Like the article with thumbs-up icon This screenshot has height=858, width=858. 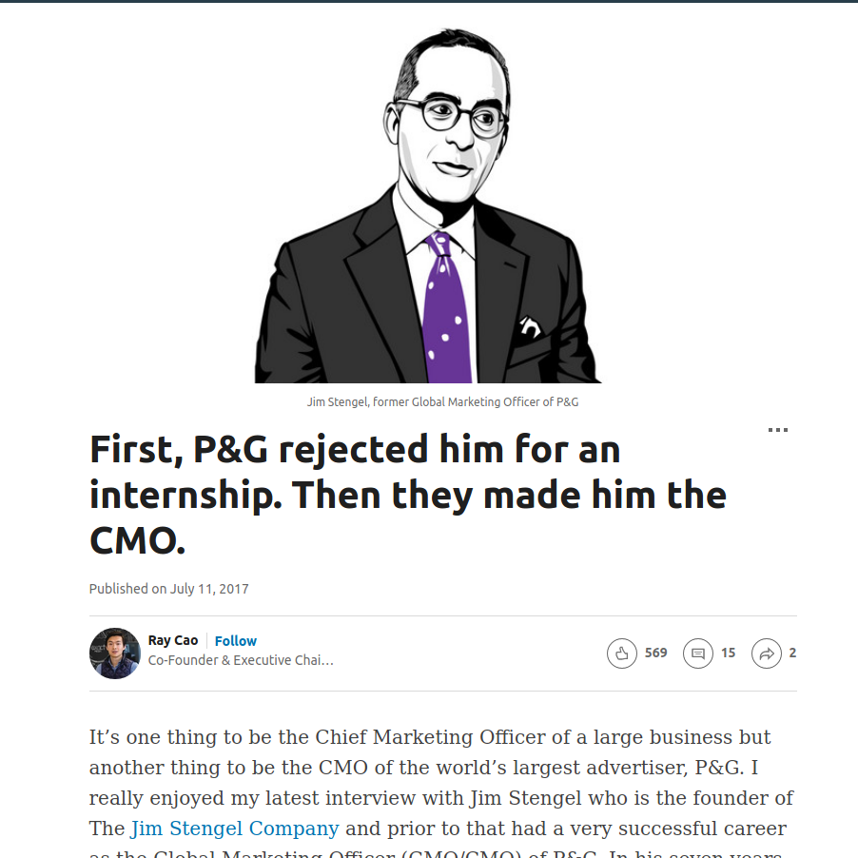[621, 653]
